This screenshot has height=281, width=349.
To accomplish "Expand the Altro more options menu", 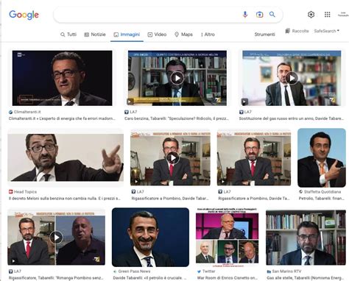I will click(208, 35).
